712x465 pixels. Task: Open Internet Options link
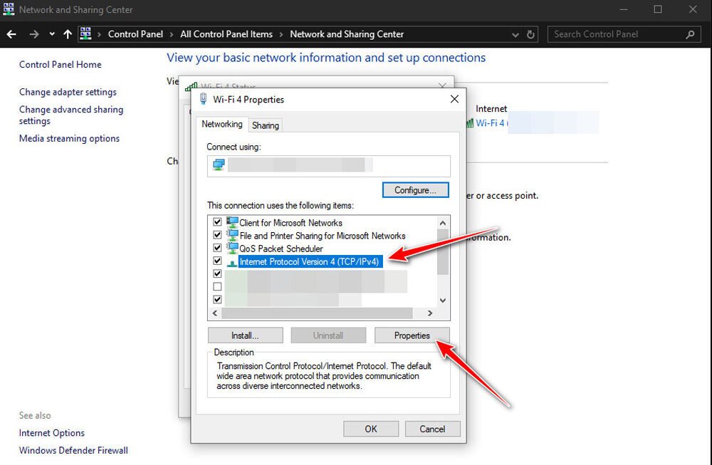pos(52,433)
